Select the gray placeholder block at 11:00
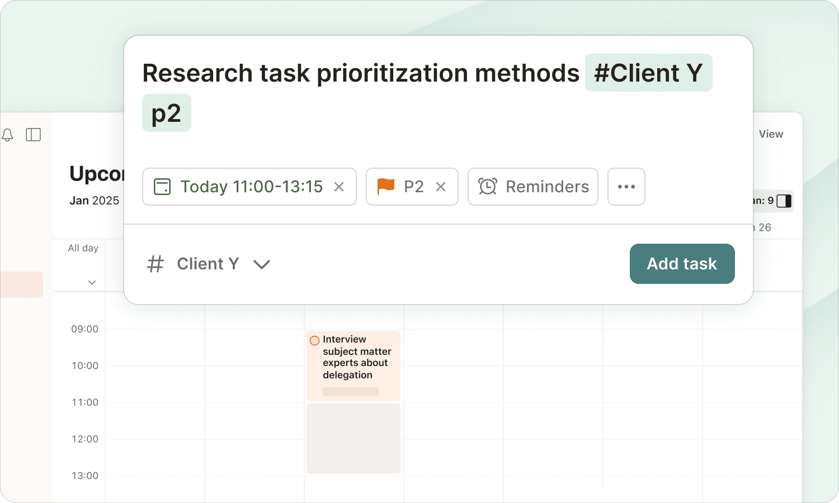Image resolution: width=839 pixels, height=503 pixels. pyautogui.click(x=353, y=439)
